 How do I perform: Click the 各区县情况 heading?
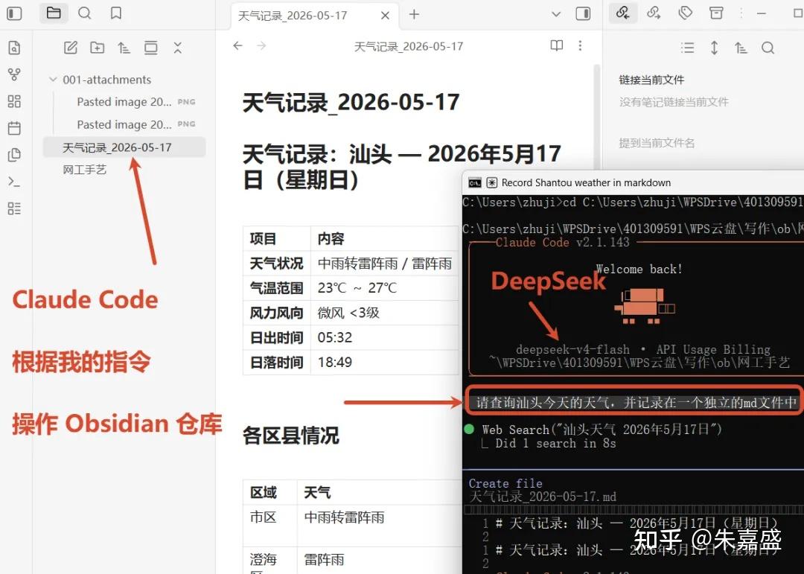pyautogui.click(x=291, y=436)
